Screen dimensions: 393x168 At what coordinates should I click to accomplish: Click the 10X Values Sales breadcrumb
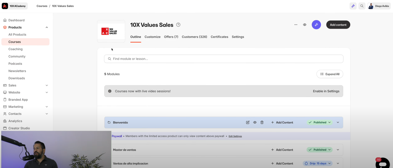tap(63, 6)
